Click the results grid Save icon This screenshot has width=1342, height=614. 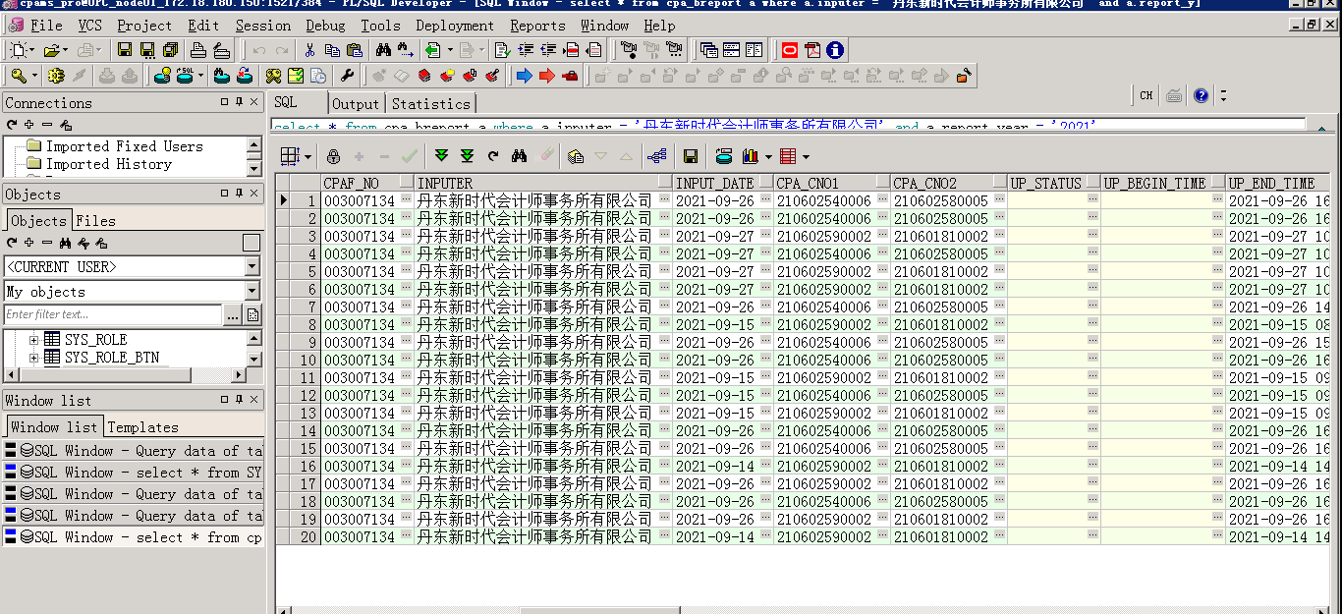point(690,156)
